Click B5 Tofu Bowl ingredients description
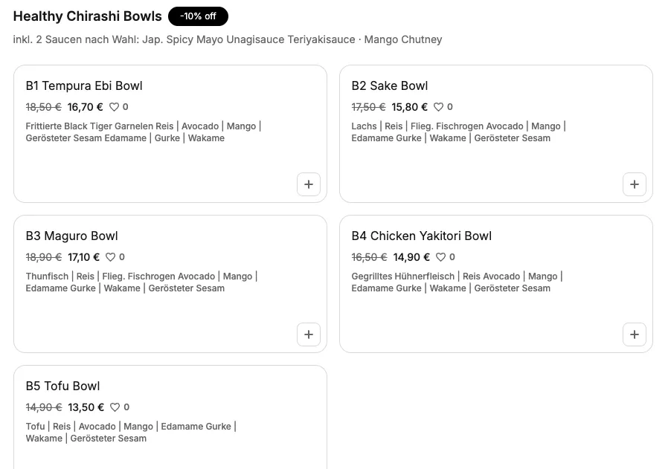671x469 pixels. click(131, 433)
